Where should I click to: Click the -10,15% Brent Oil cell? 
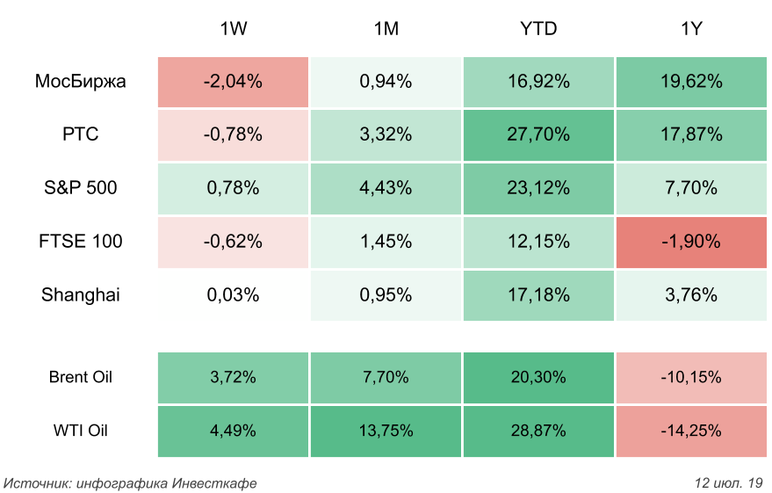[x=691, y=378]
